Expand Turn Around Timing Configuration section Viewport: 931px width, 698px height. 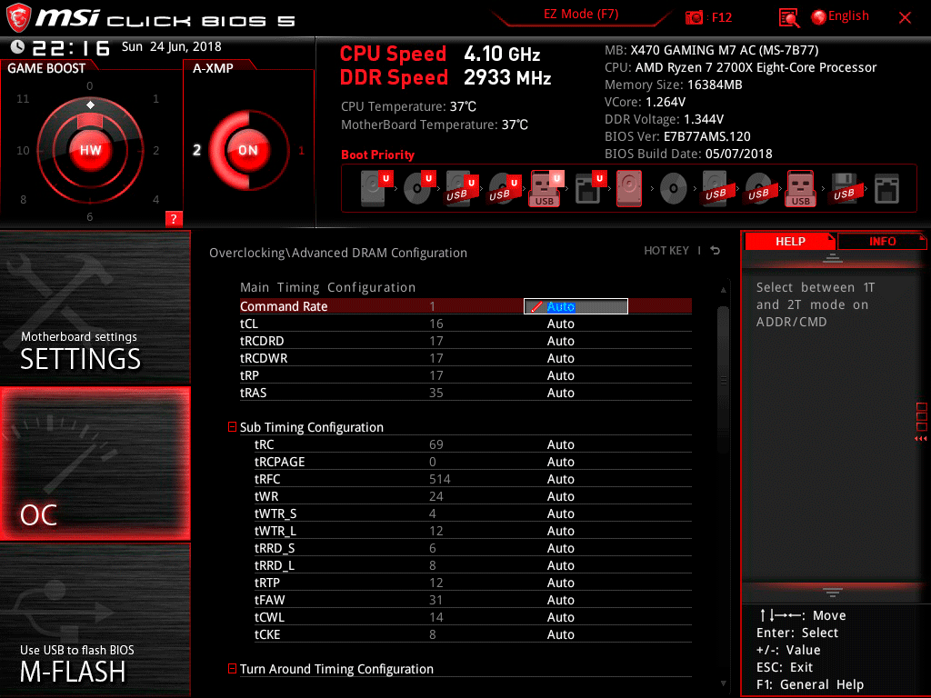(232, 669)
